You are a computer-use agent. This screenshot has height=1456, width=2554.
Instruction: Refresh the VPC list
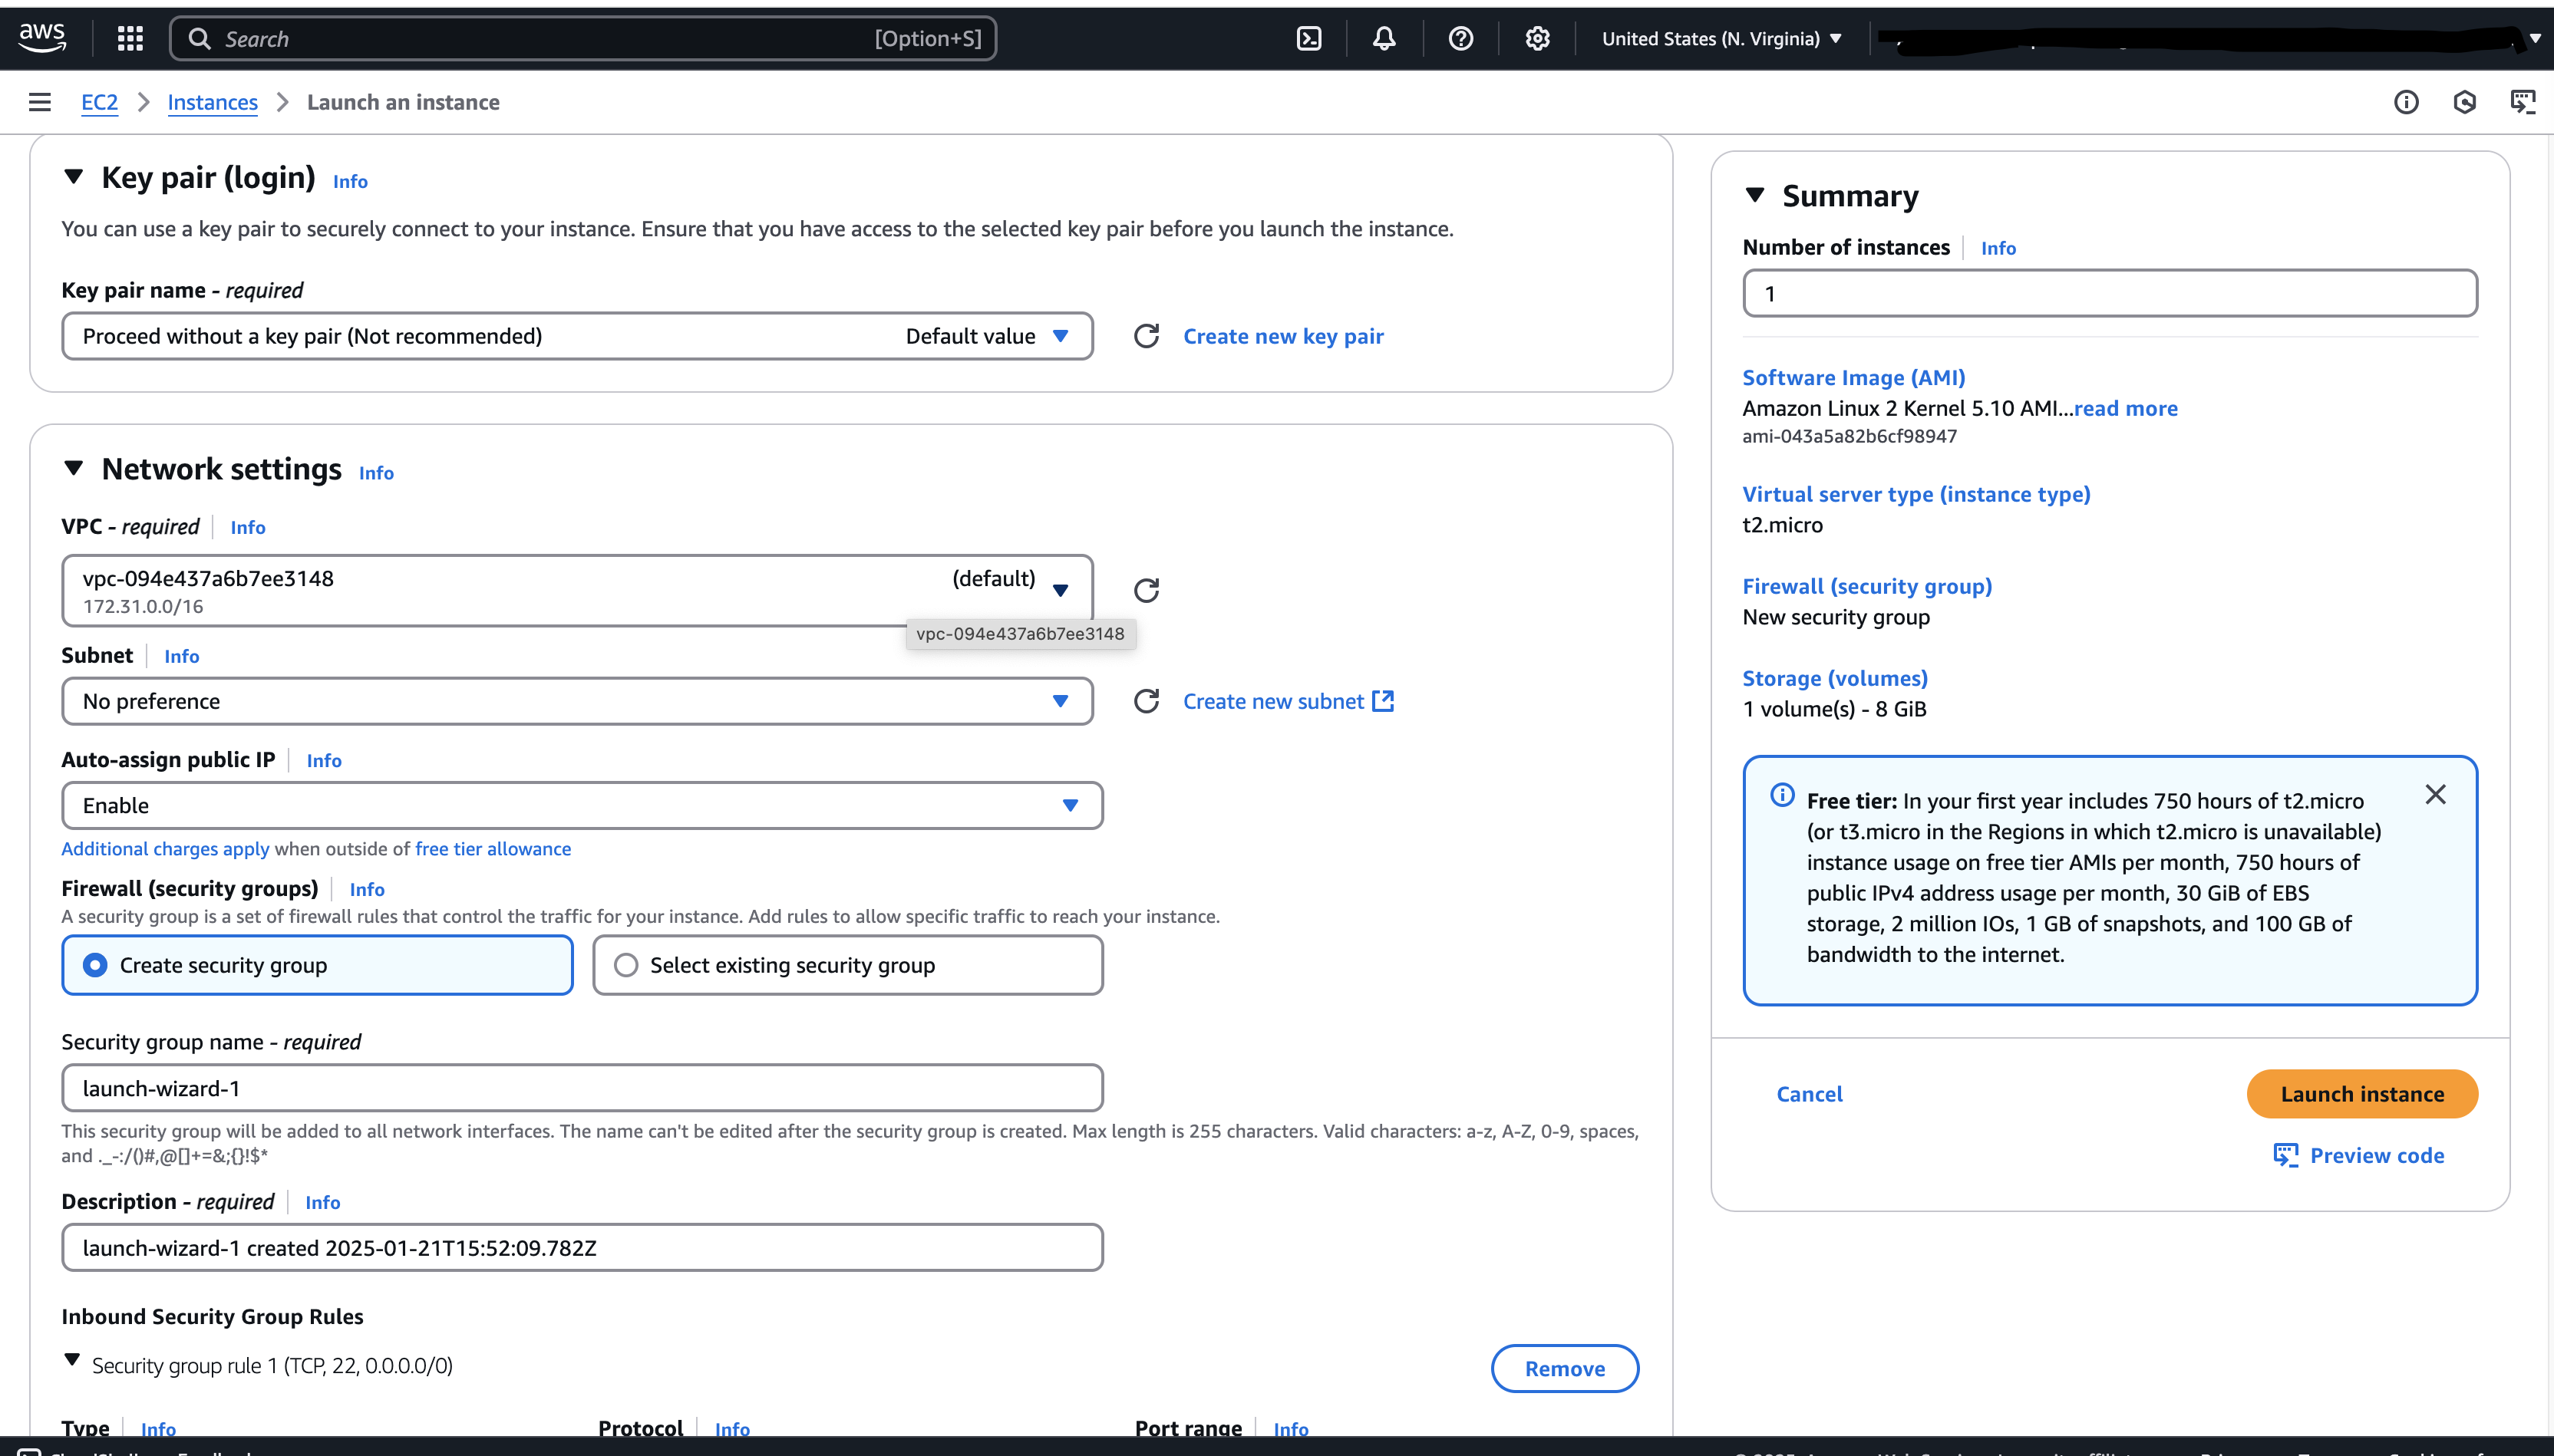point(1147,590)
